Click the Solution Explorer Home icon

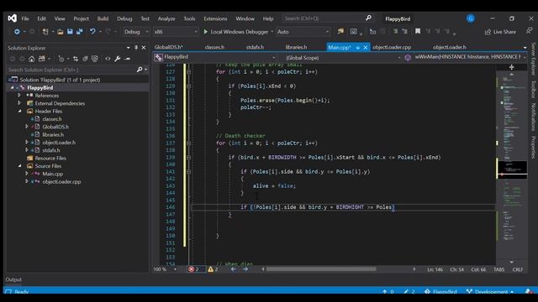[x=32, y=59]
